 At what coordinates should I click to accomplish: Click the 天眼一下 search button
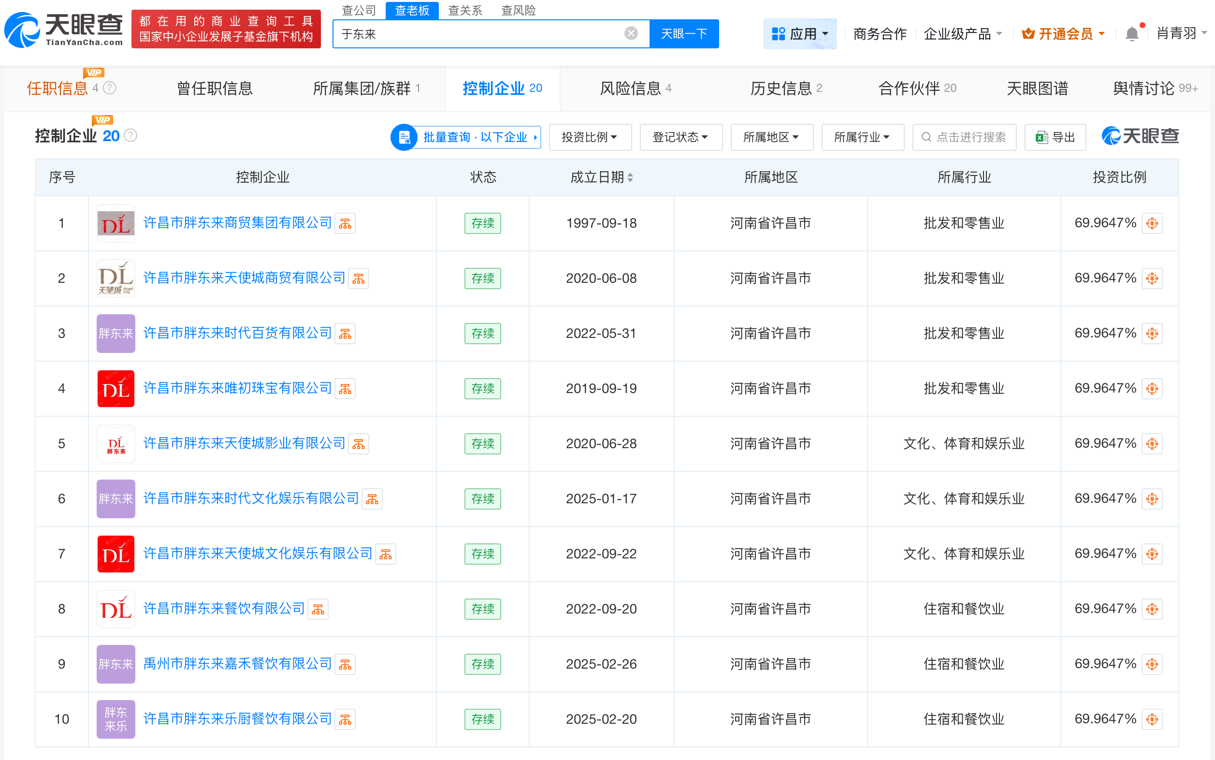[684, 33]
